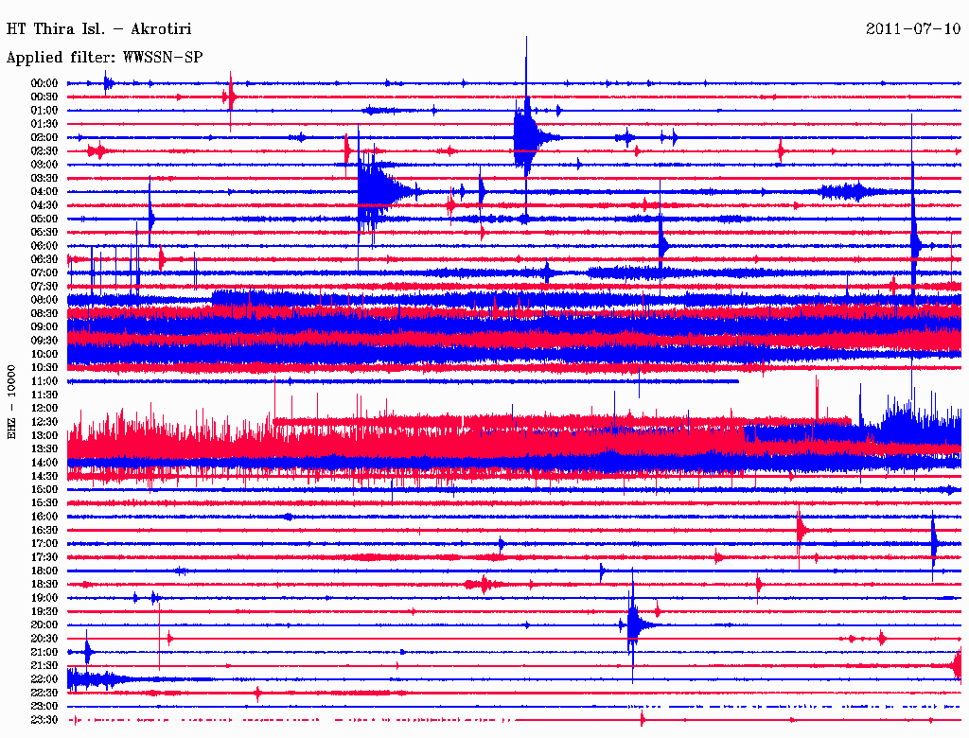Select the 17:00 time label
Screen dimensions: 969x738
[44, 544]
